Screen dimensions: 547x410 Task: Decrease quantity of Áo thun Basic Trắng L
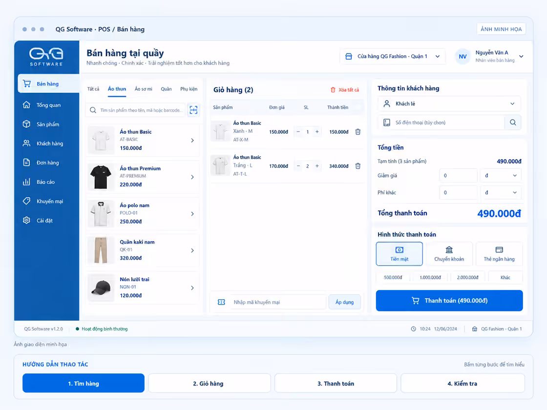coord(298,166)
